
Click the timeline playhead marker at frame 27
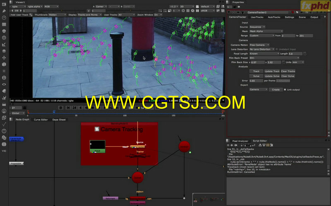(54, 112)
